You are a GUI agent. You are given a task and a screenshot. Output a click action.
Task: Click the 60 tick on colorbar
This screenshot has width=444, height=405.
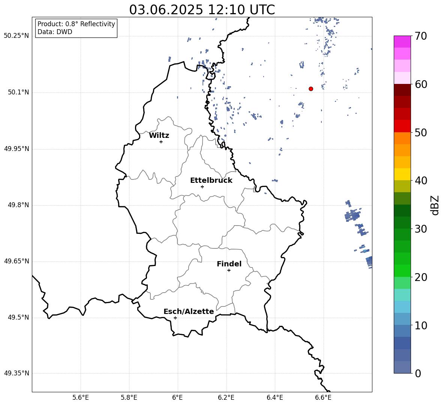point(421,84)
